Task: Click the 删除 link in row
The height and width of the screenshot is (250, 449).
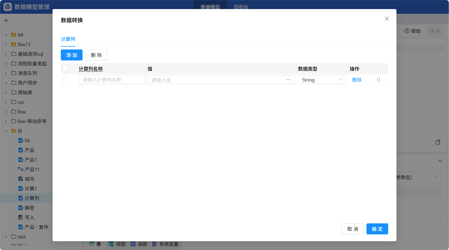Action: point(357,80)
